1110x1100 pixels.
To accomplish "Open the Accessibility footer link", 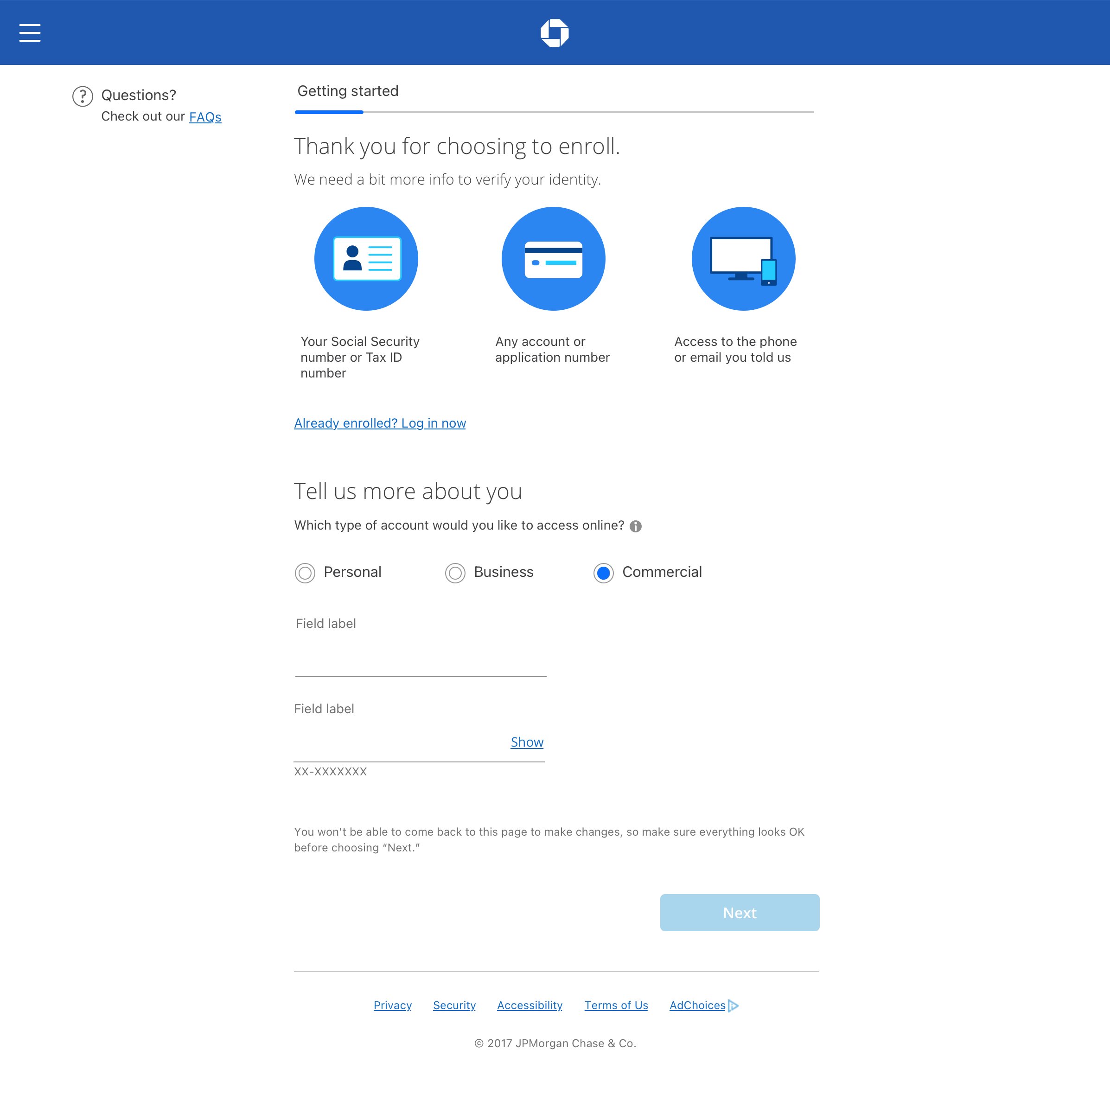I will tap(529, 1005).
